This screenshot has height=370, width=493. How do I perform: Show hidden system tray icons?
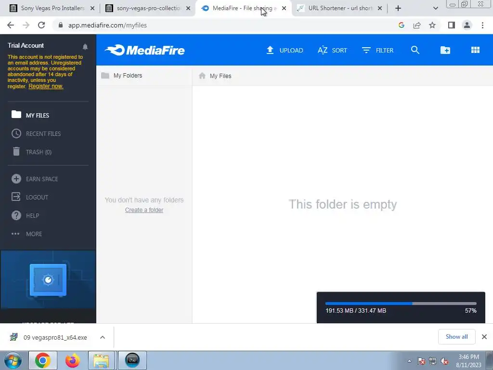(409, 361)
